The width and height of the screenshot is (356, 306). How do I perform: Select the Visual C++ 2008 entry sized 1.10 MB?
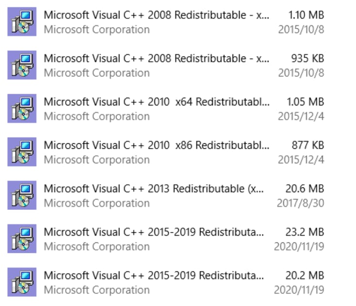coord(166,21)
